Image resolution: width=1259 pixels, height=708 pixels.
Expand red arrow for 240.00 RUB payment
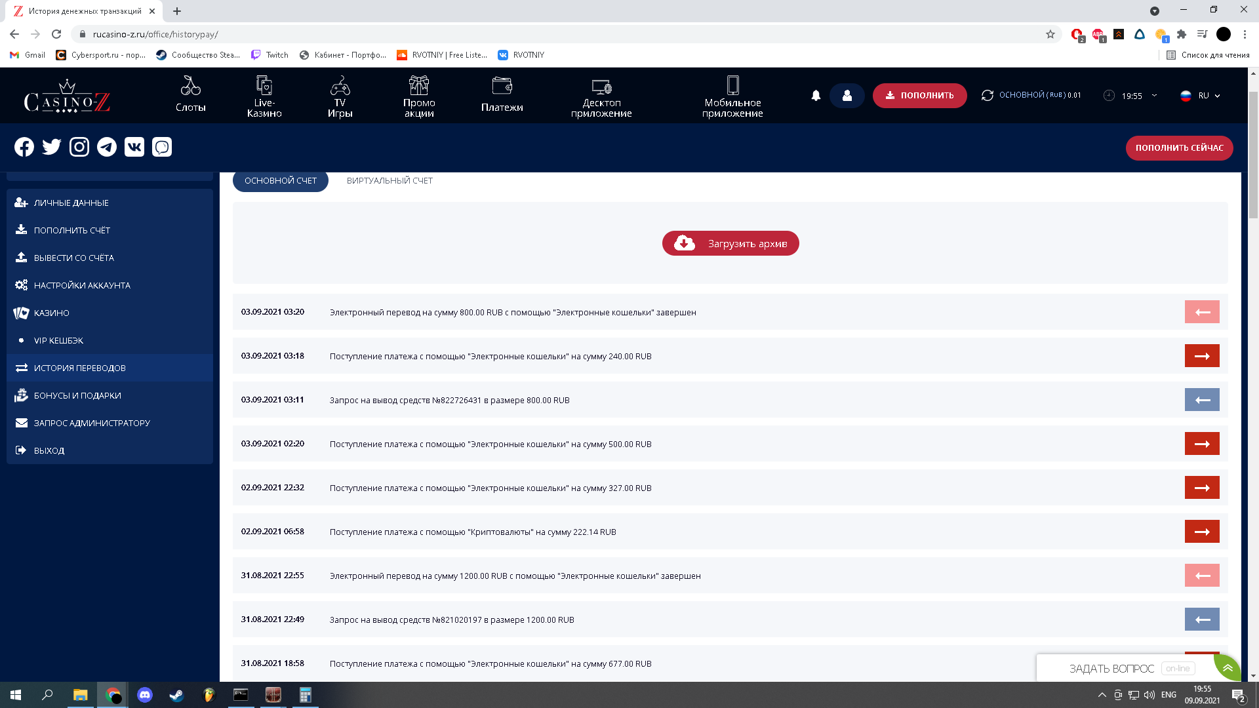tap(1201, 356)
